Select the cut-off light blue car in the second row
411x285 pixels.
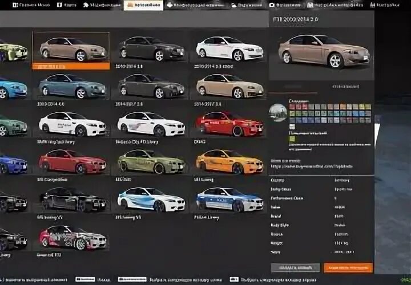[x=14, y=88]
